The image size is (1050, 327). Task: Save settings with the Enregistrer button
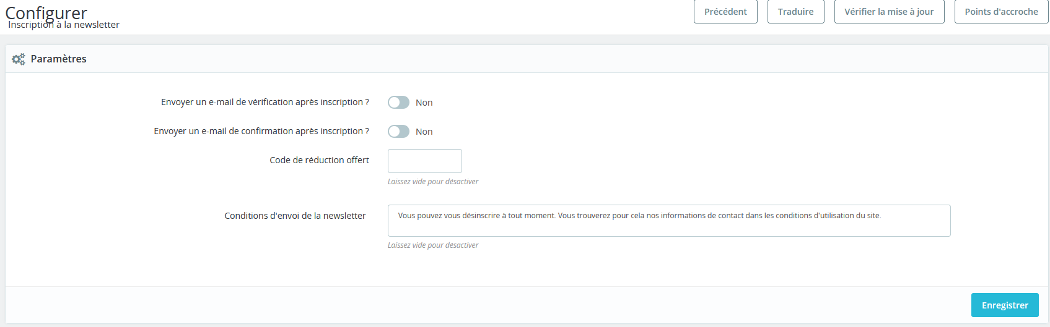pos(1005,305)
